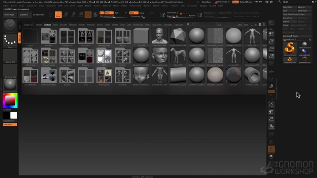Open the Material project folder
Screen dimensions: 317x178
(86, 57)
